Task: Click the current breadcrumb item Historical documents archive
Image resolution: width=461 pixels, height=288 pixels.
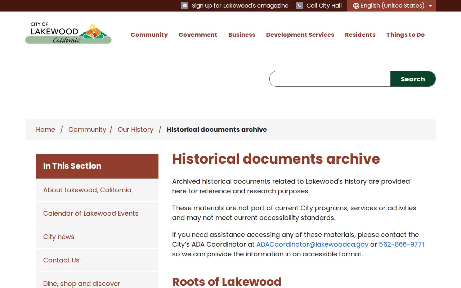Action: [217, 130]
